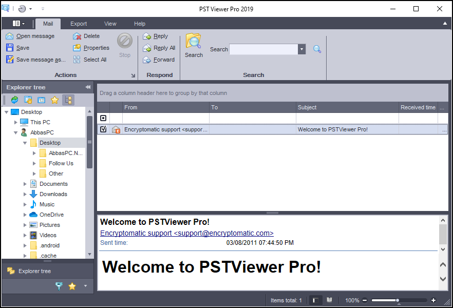Click the From filter cell in the filter row
453x308 pixels.
pyautogui.click(x=166, y=118)
